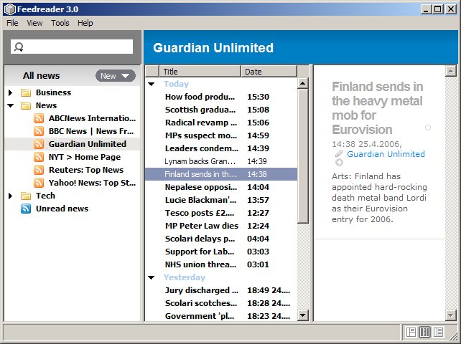Focus the search input field

(72, 47)
